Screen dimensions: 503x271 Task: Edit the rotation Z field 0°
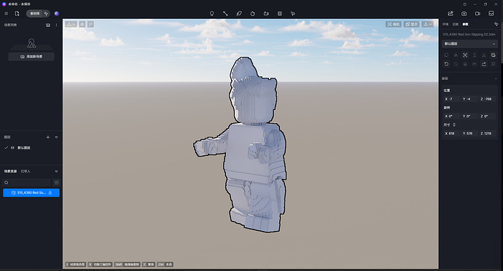[x=487, y=116]
